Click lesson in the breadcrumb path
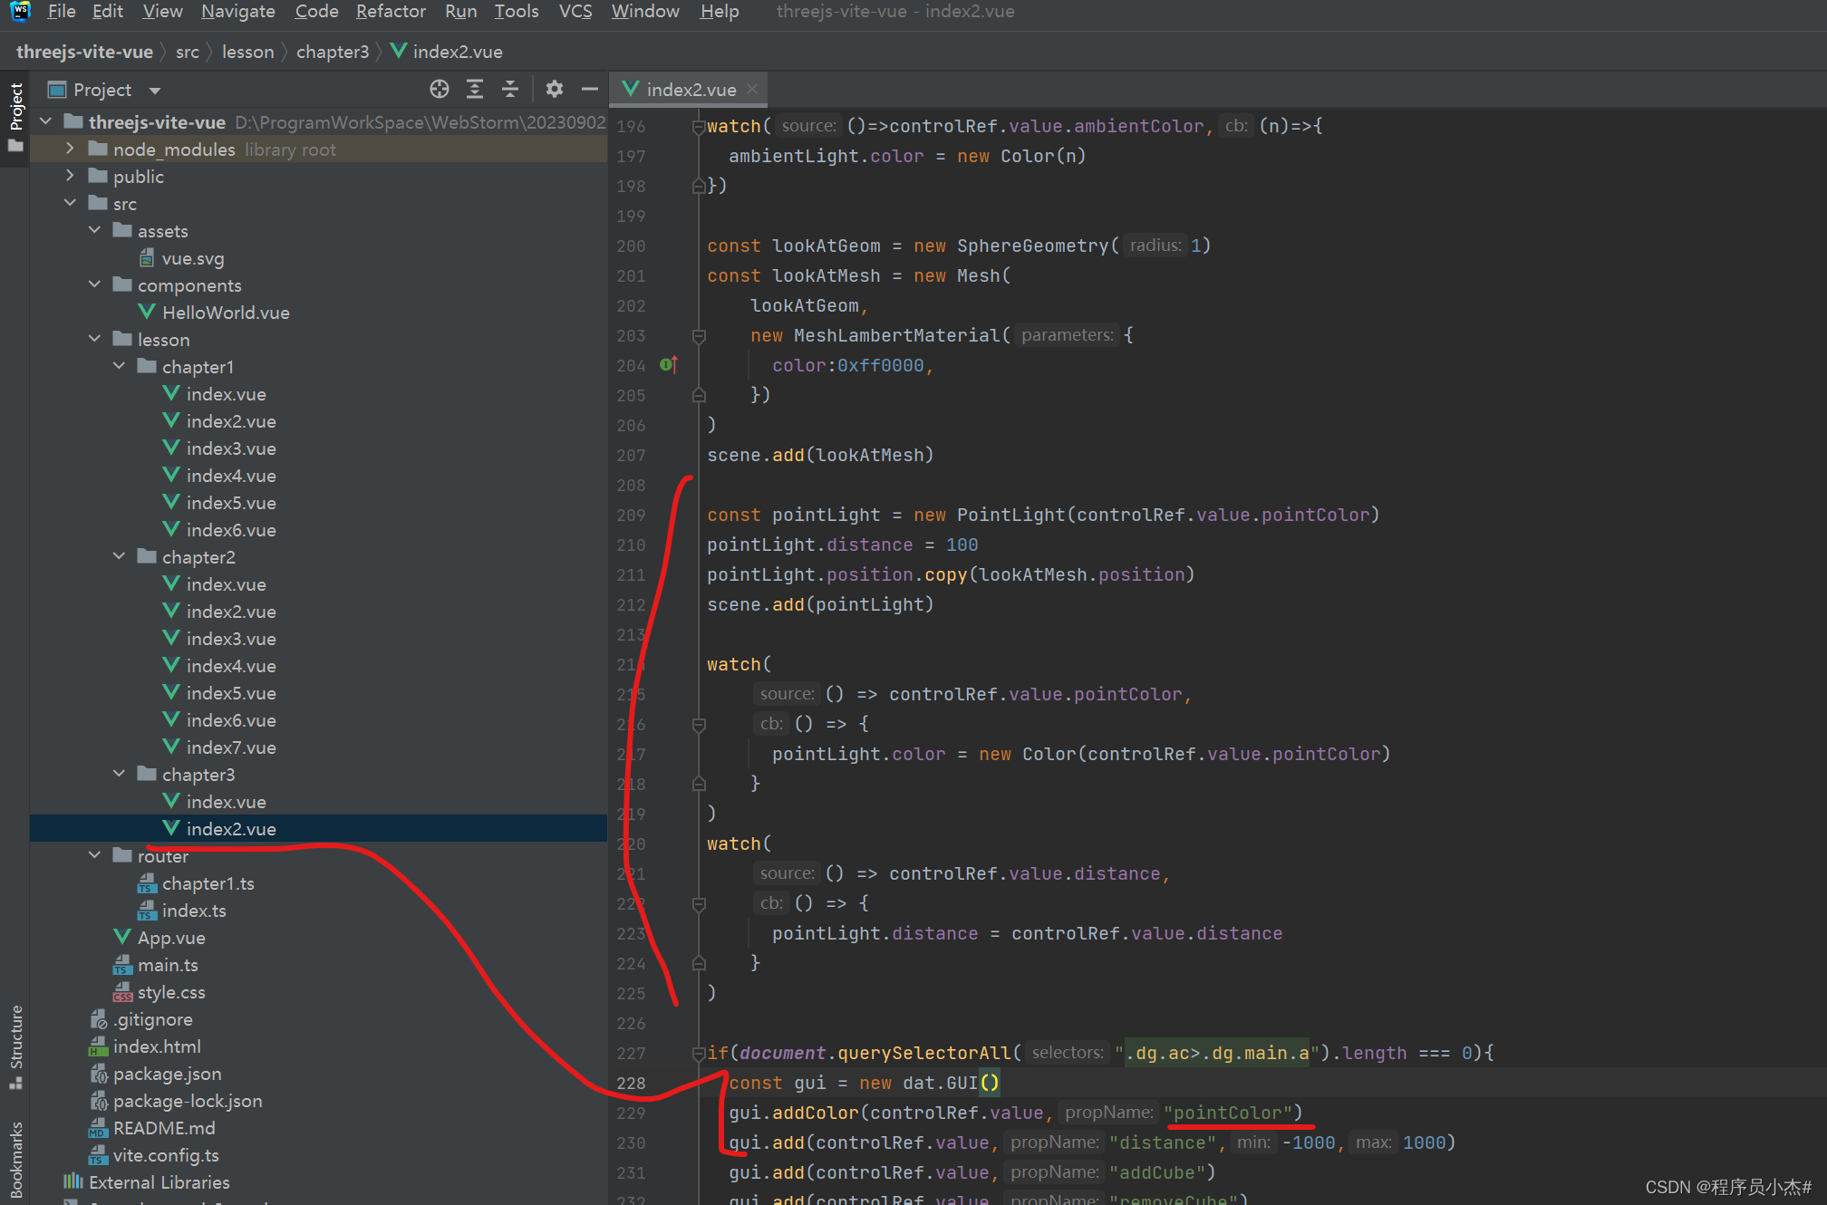Viewport: 1827px width, 1205px height. pyautogui.click(x=247, y=52)
